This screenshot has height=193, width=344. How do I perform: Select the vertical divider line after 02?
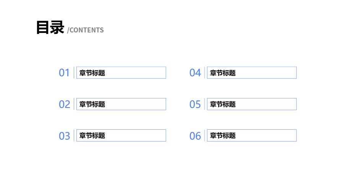[74, 104]
